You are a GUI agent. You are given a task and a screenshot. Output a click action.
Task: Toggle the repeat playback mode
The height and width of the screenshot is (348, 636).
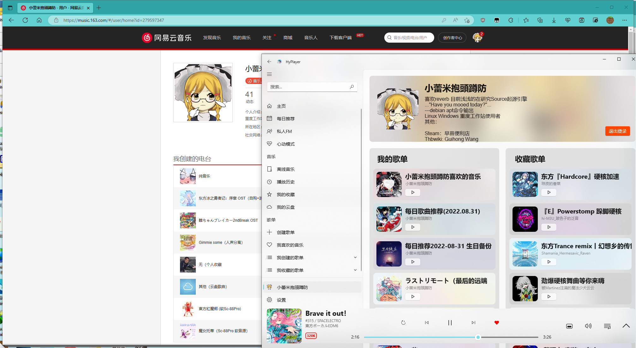coord(403,323)
